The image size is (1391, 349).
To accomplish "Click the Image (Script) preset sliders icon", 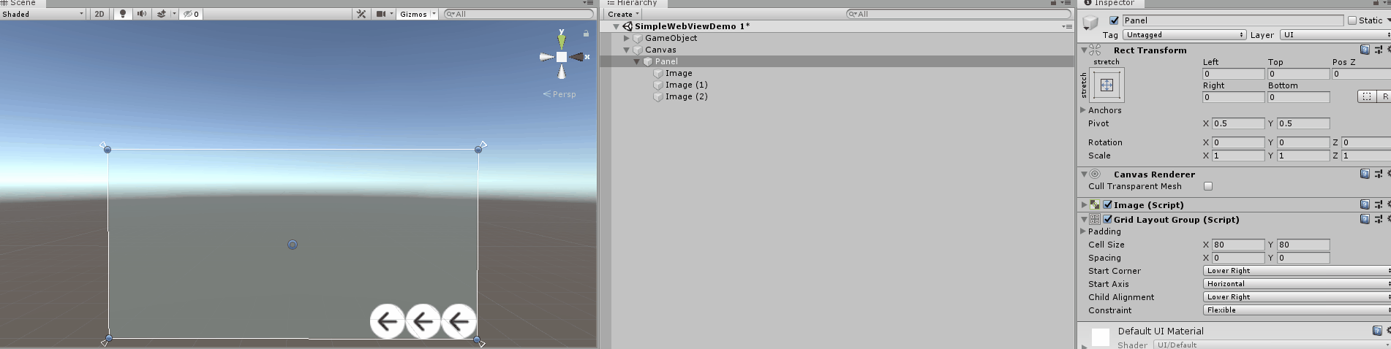I will coord(1378,204).
